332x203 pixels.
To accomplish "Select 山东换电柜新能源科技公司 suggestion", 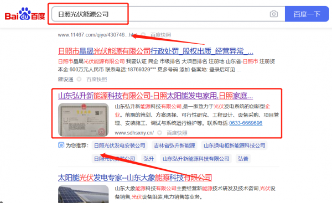I will [235, 145].
